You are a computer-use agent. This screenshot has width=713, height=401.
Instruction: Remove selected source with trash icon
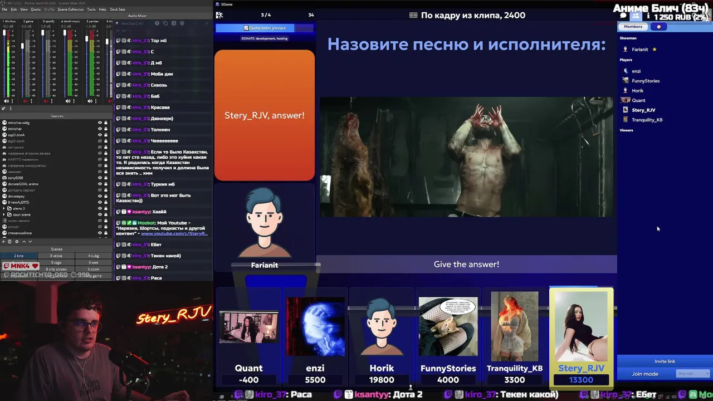(x=9, y=242)
